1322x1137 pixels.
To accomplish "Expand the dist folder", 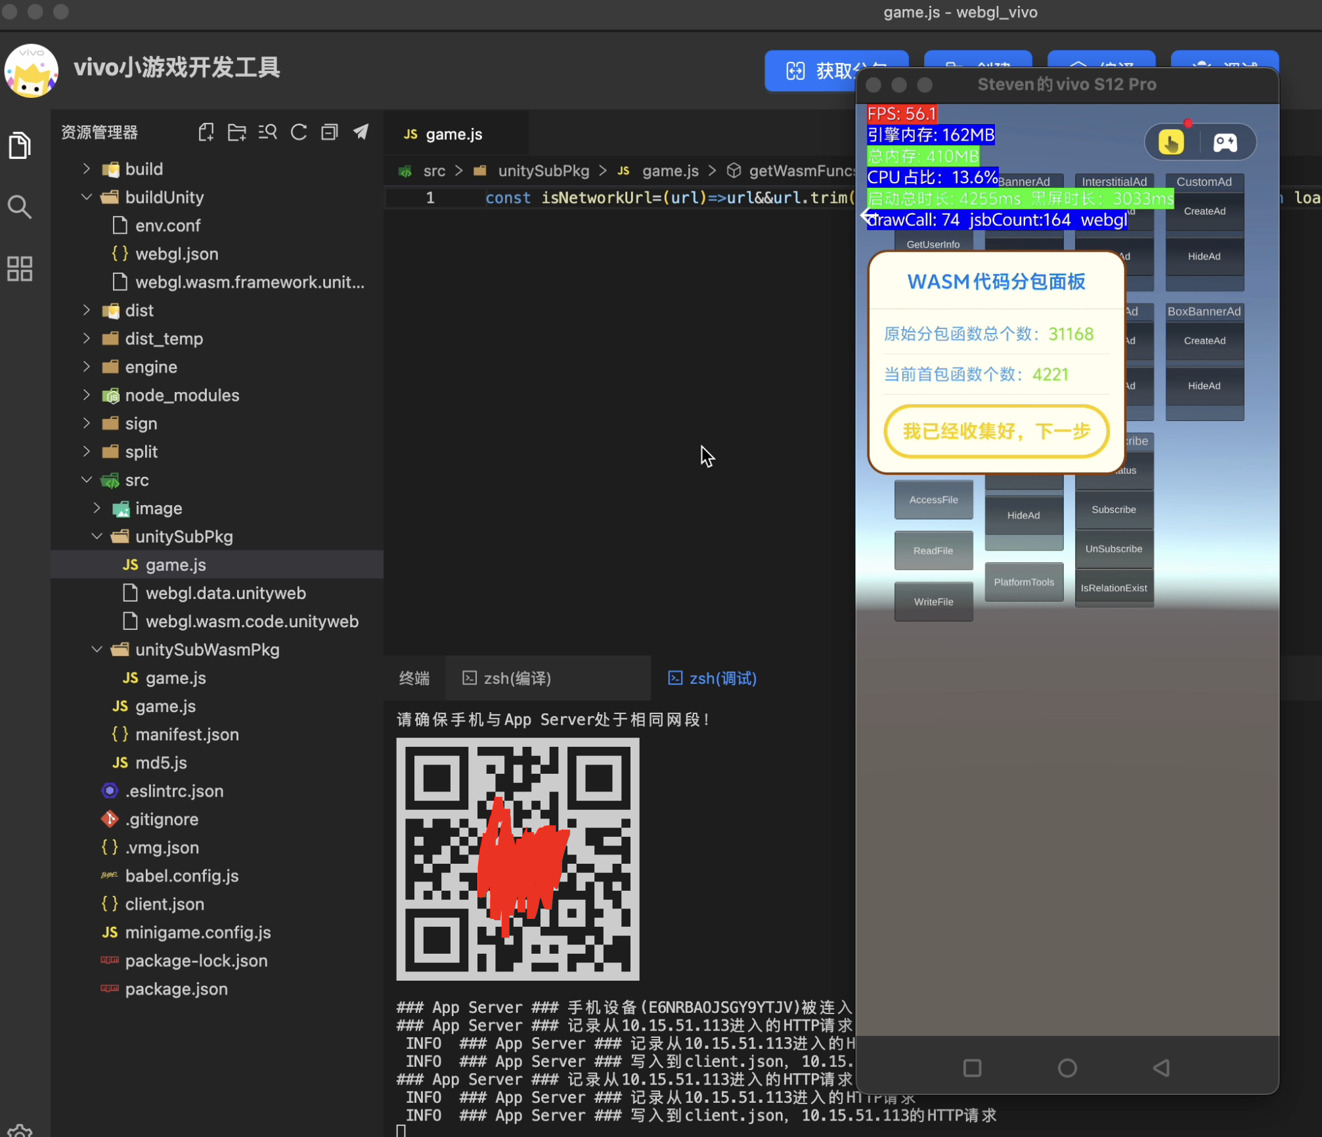I will point(86,310).
